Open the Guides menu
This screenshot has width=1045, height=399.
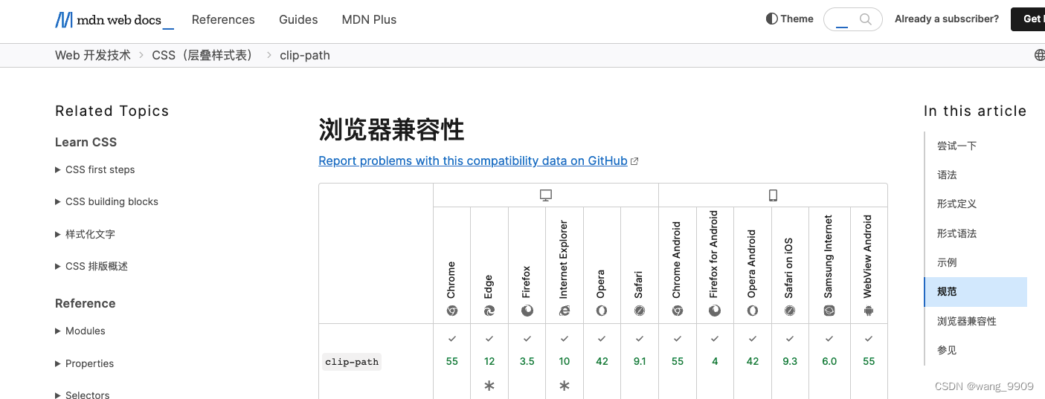tap(298, 19)
